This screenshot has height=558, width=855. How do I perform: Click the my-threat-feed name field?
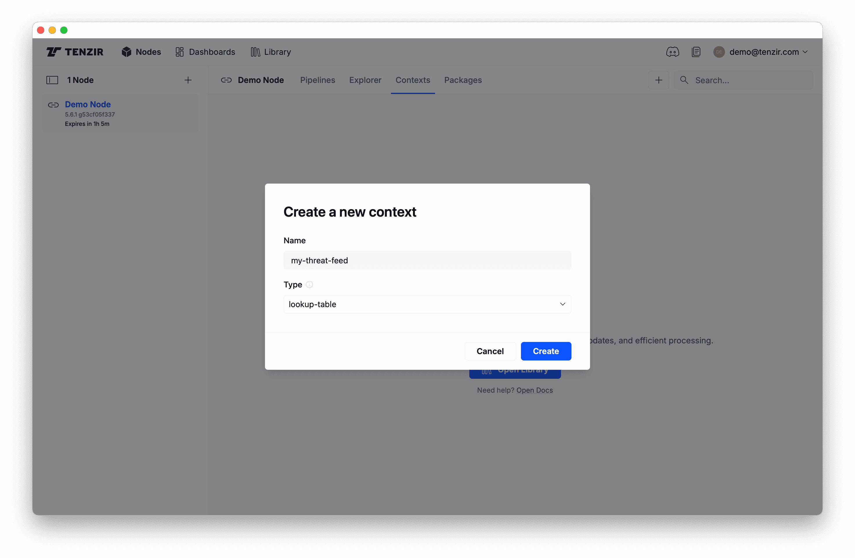pyautogui.click(x=427, y=260)
